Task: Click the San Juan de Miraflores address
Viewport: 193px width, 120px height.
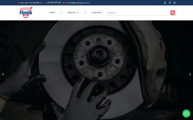Action: 31,3
